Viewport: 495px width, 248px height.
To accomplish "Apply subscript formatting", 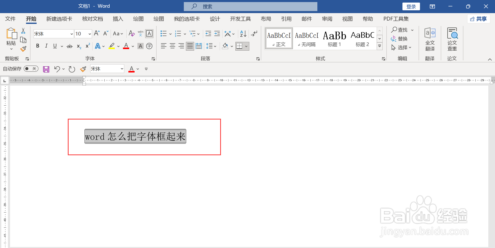I will (79, 46).
